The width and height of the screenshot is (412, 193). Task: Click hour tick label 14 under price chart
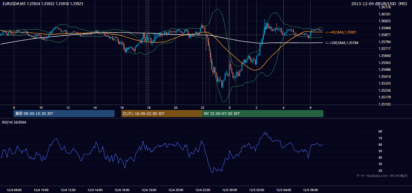[95, 107]
